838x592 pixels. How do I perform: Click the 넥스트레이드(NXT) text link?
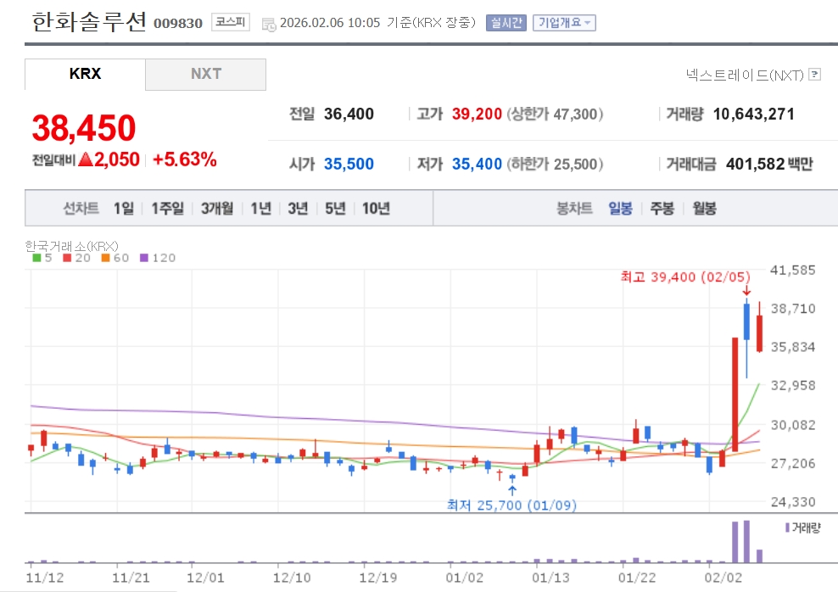click(745, 75)
